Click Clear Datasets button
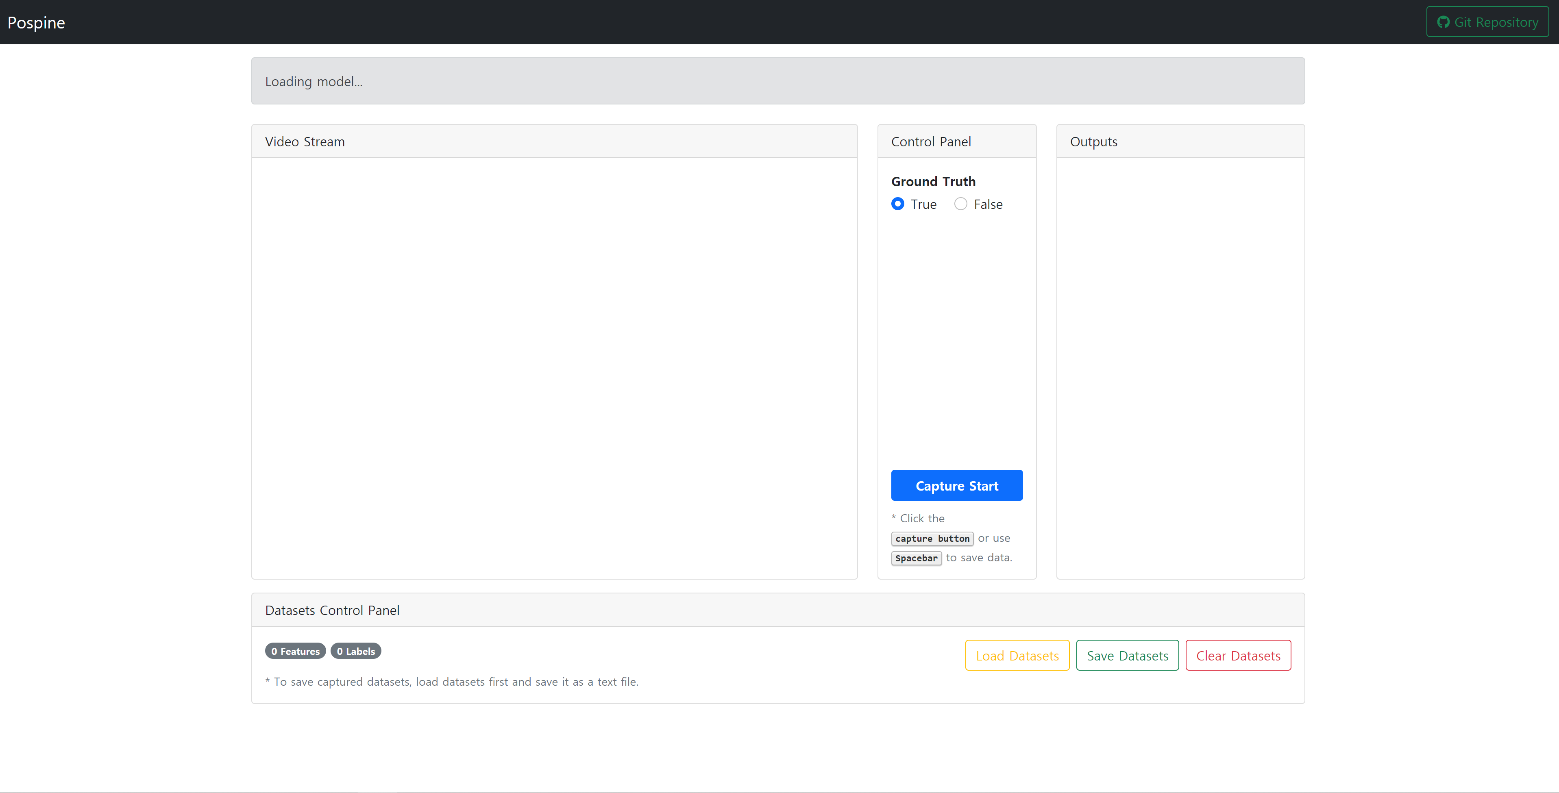Image resolution: width=1559 pixels, height=793 pixels. pyautogui.click(x=1238, y=655)
